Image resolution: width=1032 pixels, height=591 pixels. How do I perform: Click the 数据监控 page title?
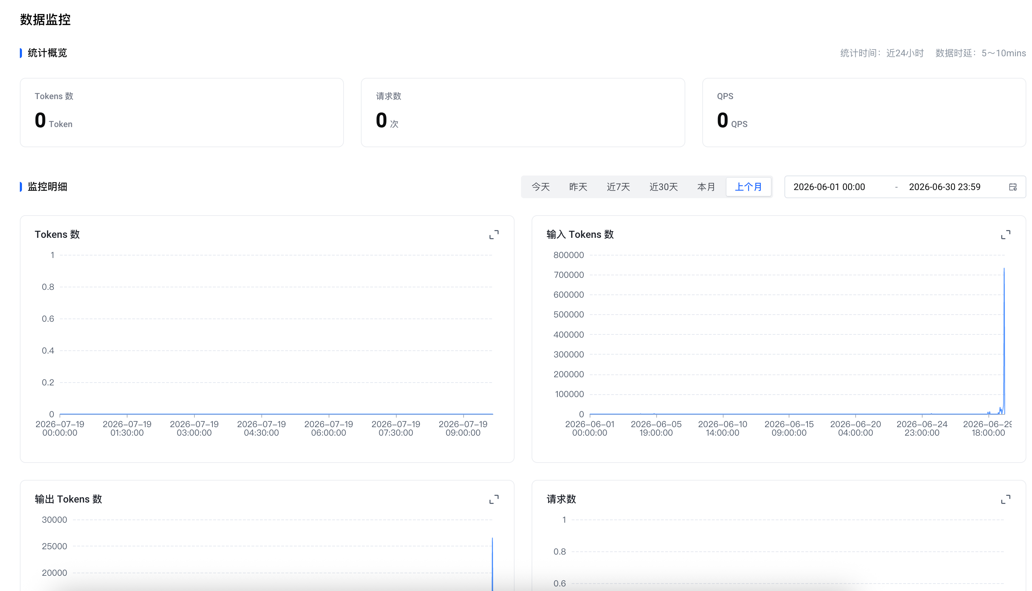coord(45,19)
